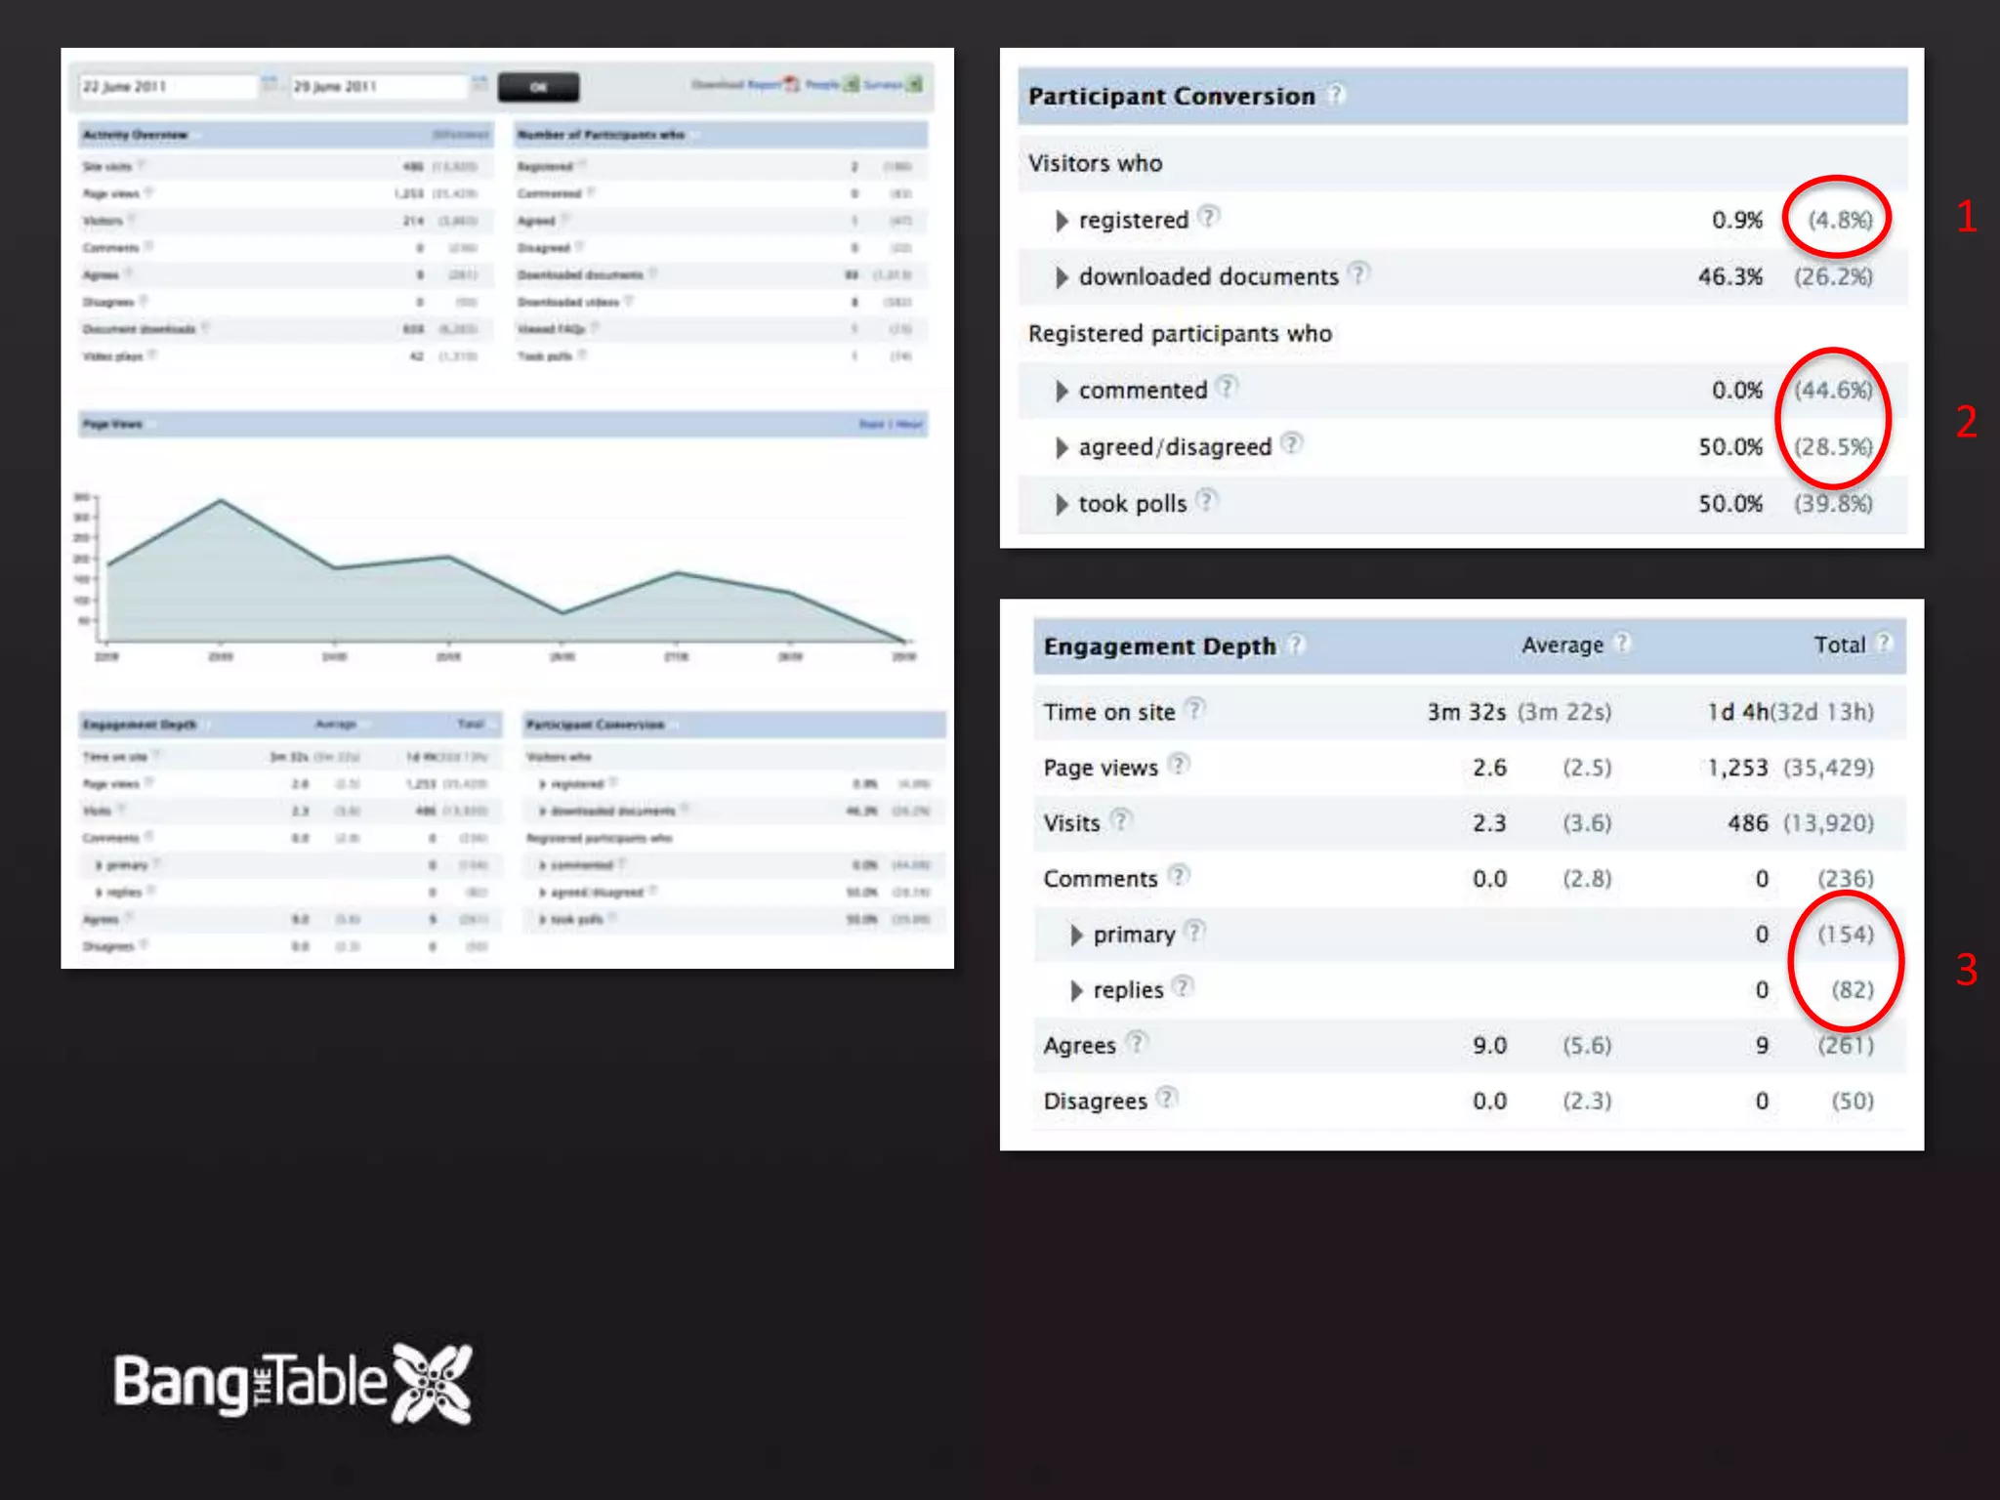
Task: Click the help icon next to registered
Action: pos(1209,217)
